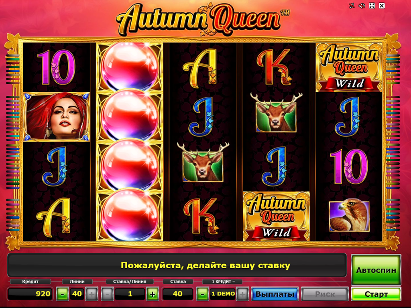This screenshot has height=308, width=411.
Task: Raise credit value with plus beside 1 DEMO
Action: (x=242, y=294)
